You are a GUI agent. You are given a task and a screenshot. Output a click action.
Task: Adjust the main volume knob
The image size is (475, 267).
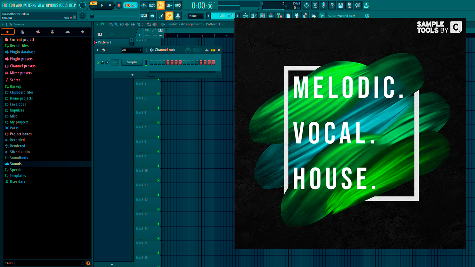(83, 5)
